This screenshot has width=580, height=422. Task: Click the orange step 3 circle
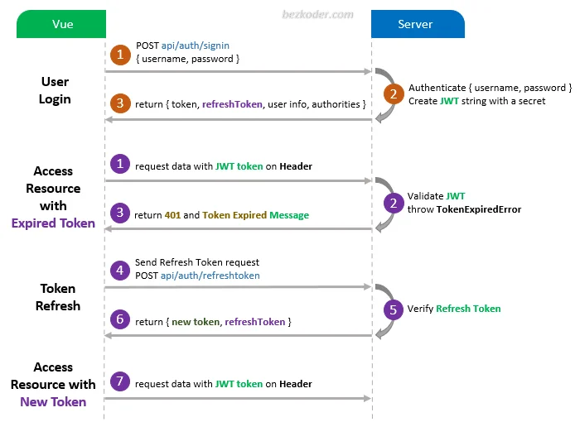coord(121,103)
